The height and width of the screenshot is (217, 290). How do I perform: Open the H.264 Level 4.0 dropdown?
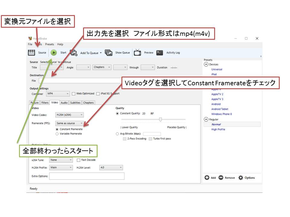pyautogui.click(x=111, y=168)
